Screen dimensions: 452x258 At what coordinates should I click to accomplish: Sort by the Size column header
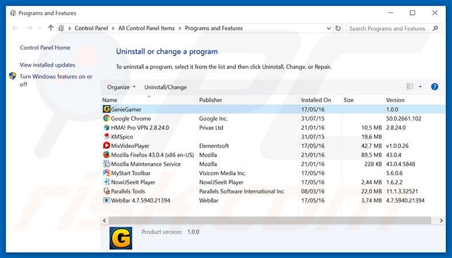[363, 100]
